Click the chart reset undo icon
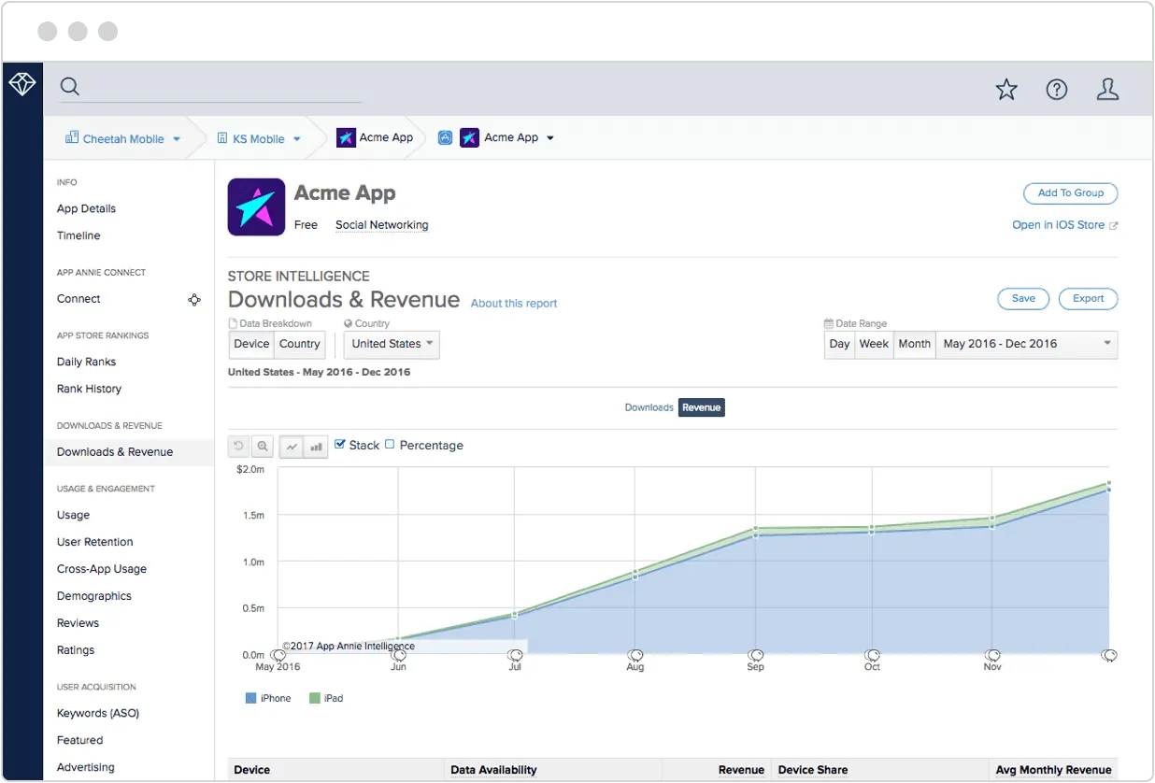Viewport: 1155px width, 783px height. [x=239, y=447]
